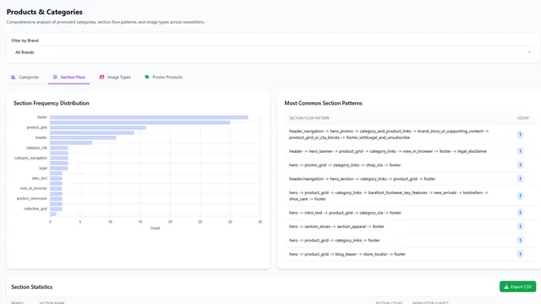The height and width of the screenshot is (304, 541).
Task: Click pattern hero -> product_grid -> category_links -> footer
Action: (x=409, y=240)
